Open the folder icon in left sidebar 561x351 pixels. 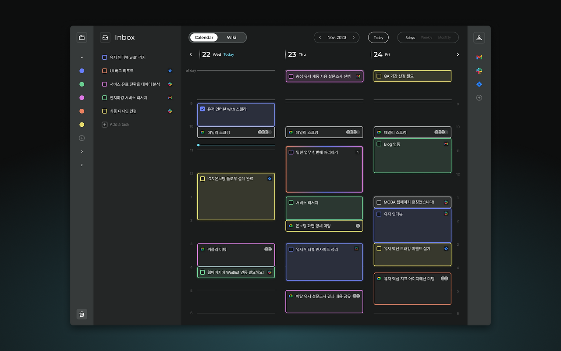tap(82, 38)
